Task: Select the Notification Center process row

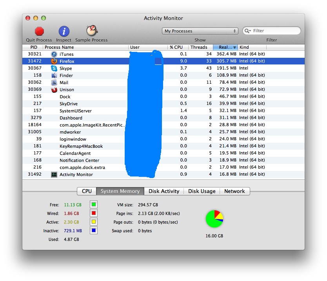Action: coord(163,160)
